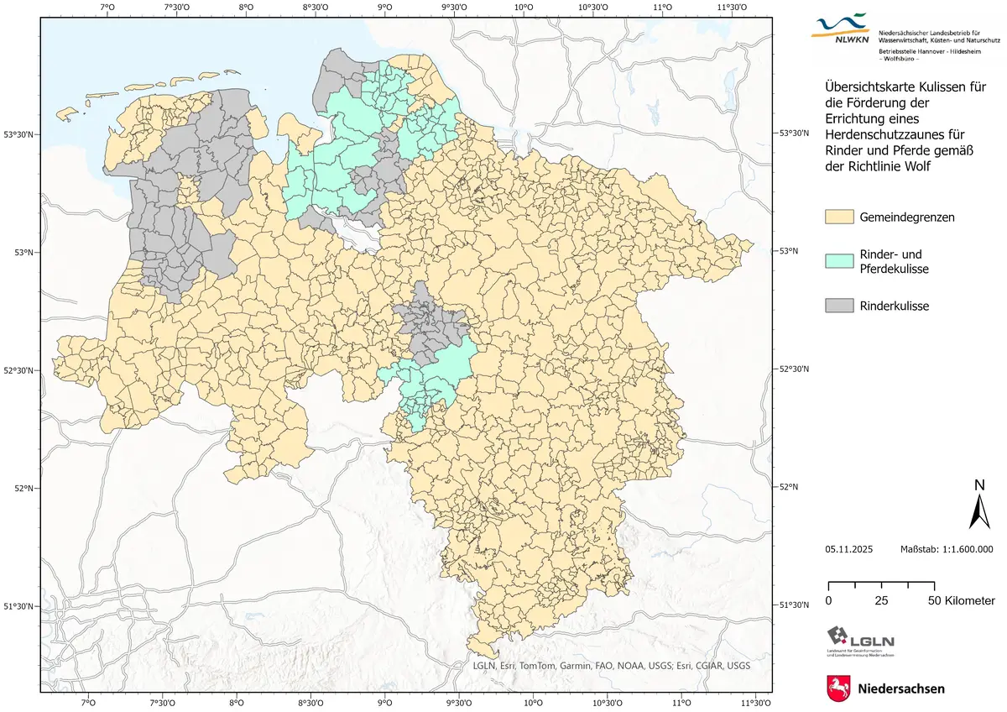This screenshot has width=1007, height=712.
Task: Click the kilometer scale bar
Action: 881,585
